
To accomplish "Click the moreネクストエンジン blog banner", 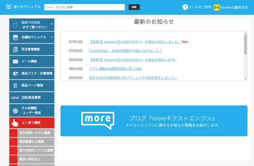I will click(154, 121).
